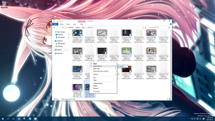Open Explorer Help blue question icon

tap(171, 24)
